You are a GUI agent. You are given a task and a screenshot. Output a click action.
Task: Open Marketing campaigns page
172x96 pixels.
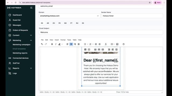[21, 45]
